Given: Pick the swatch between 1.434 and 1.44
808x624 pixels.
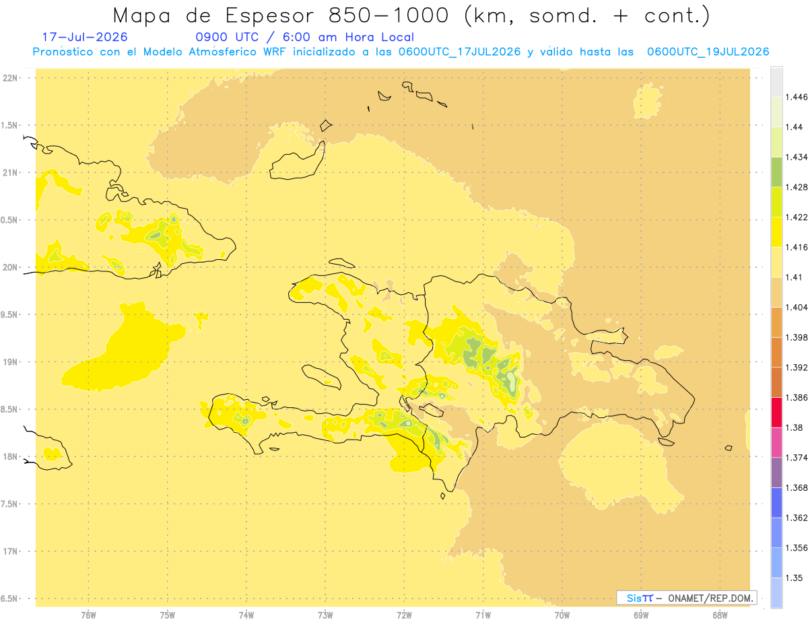Looking at the screenshot, I should [x=776, y=141].
